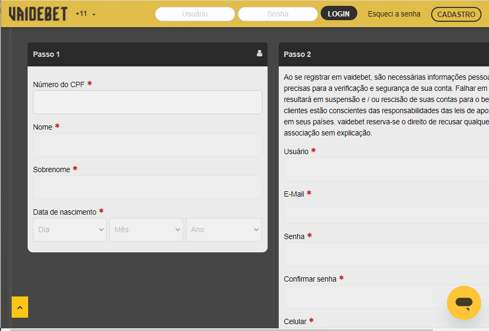Expand the Mês dropdown
The image size is (489, 331).
click(x=146, y=230)
